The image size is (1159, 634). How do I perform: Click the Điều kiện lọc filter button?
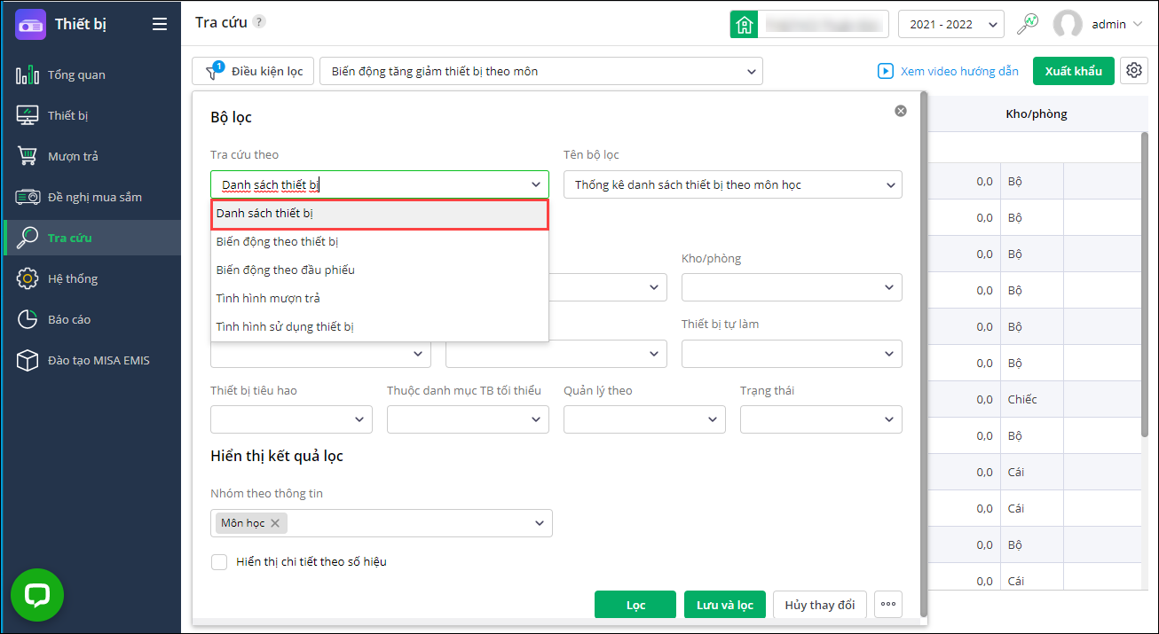click(253, 71)
